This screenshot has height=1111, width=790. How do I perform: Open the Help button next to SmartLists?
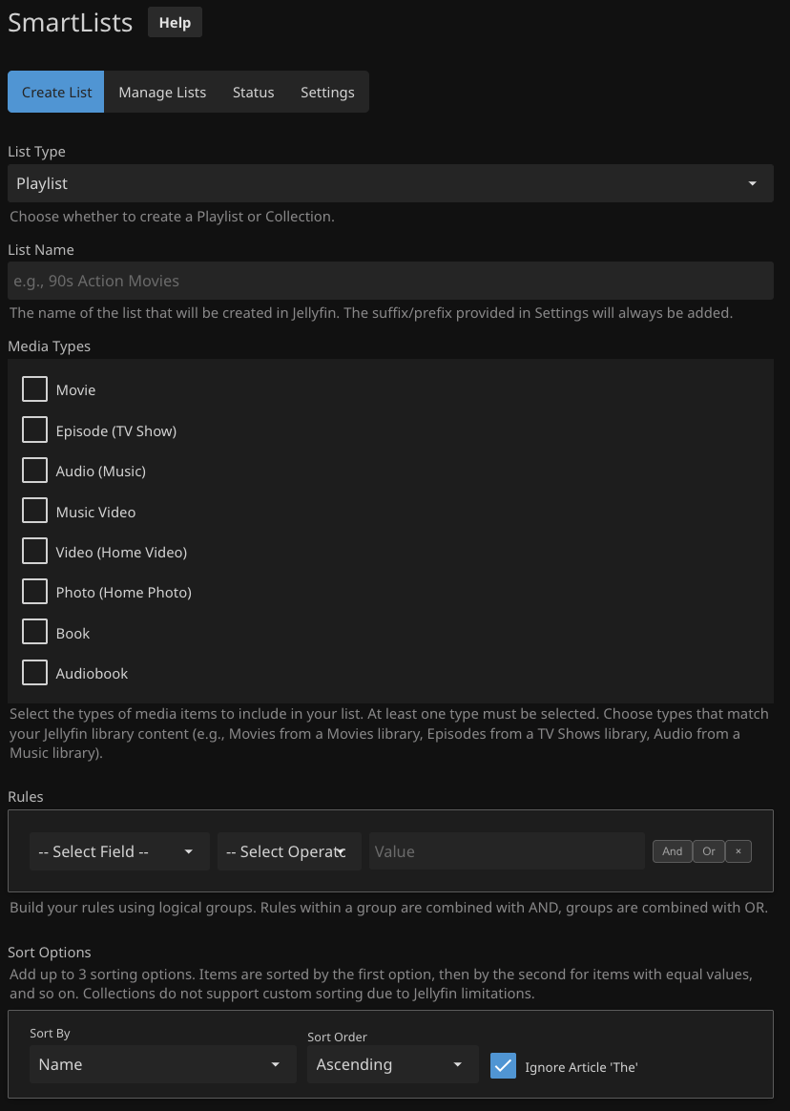(175, 23)
